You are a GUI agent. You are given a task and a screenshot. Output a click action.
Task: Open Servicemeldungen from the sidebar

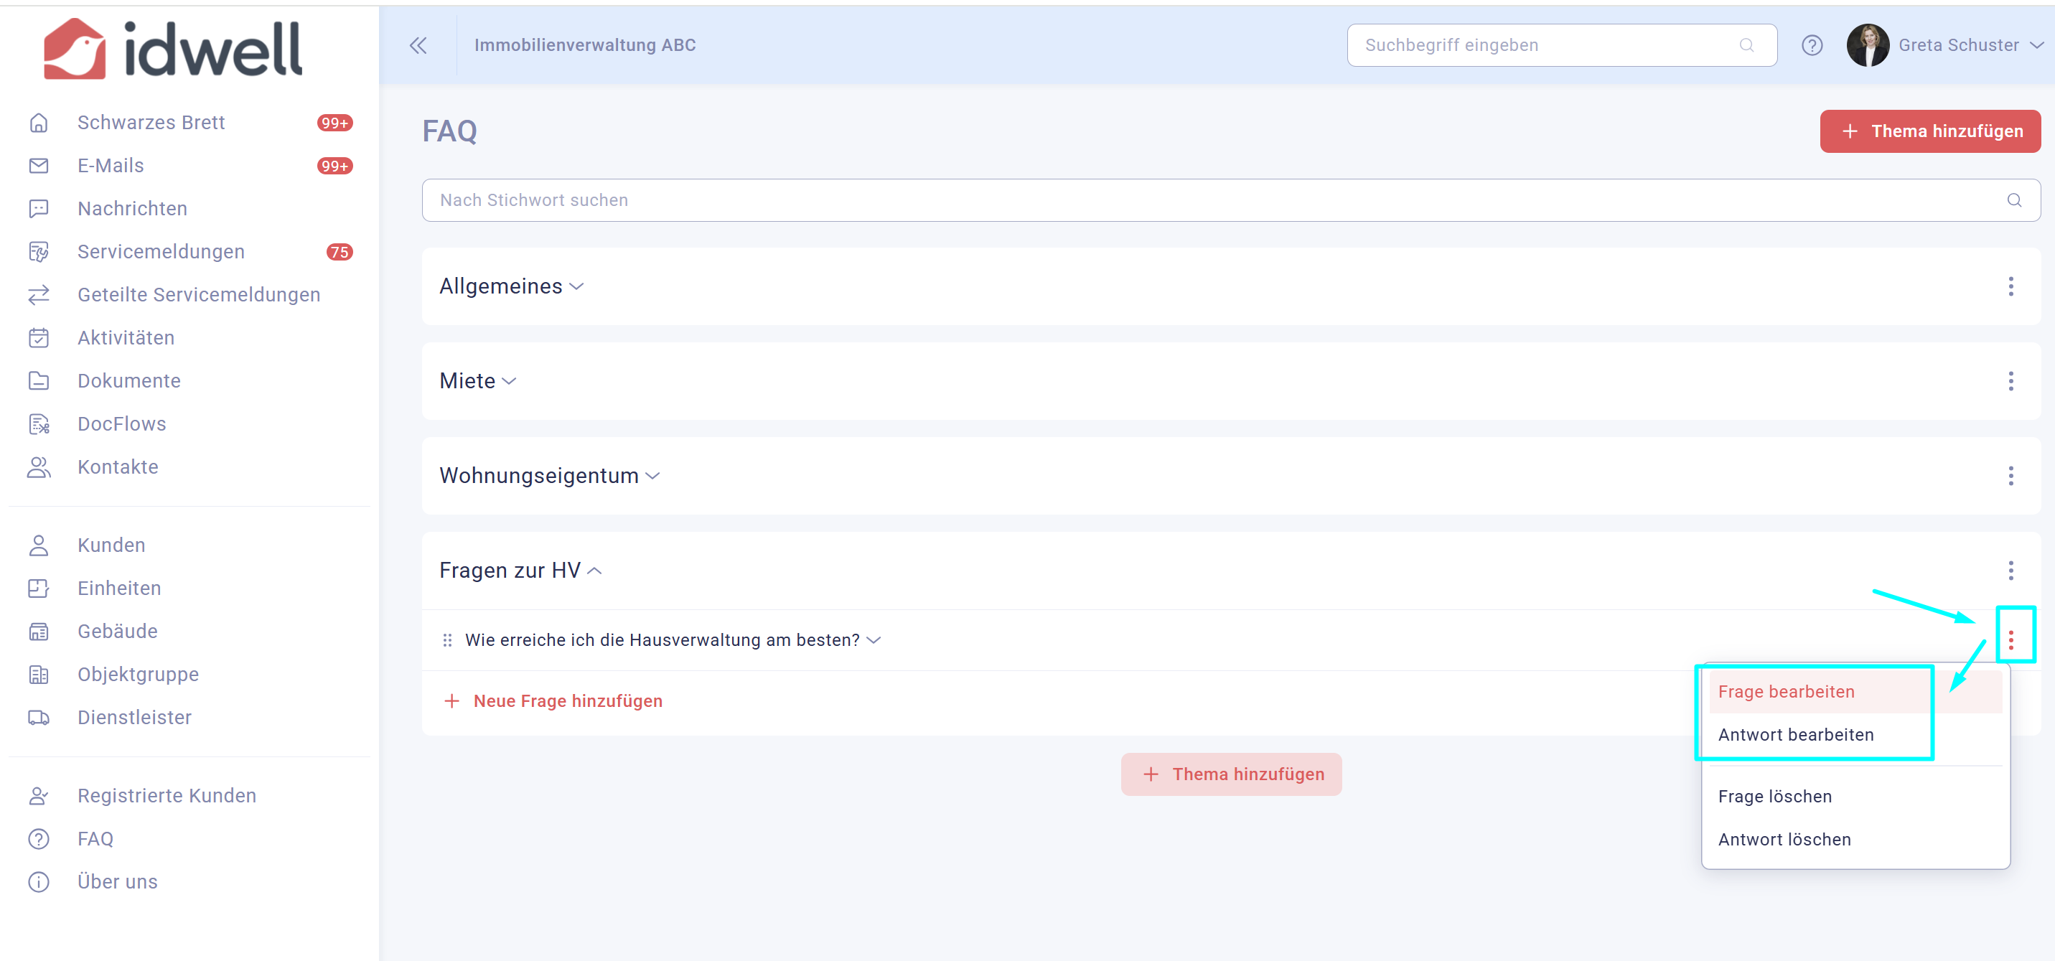pyautogui.click(x=160, y=252)
